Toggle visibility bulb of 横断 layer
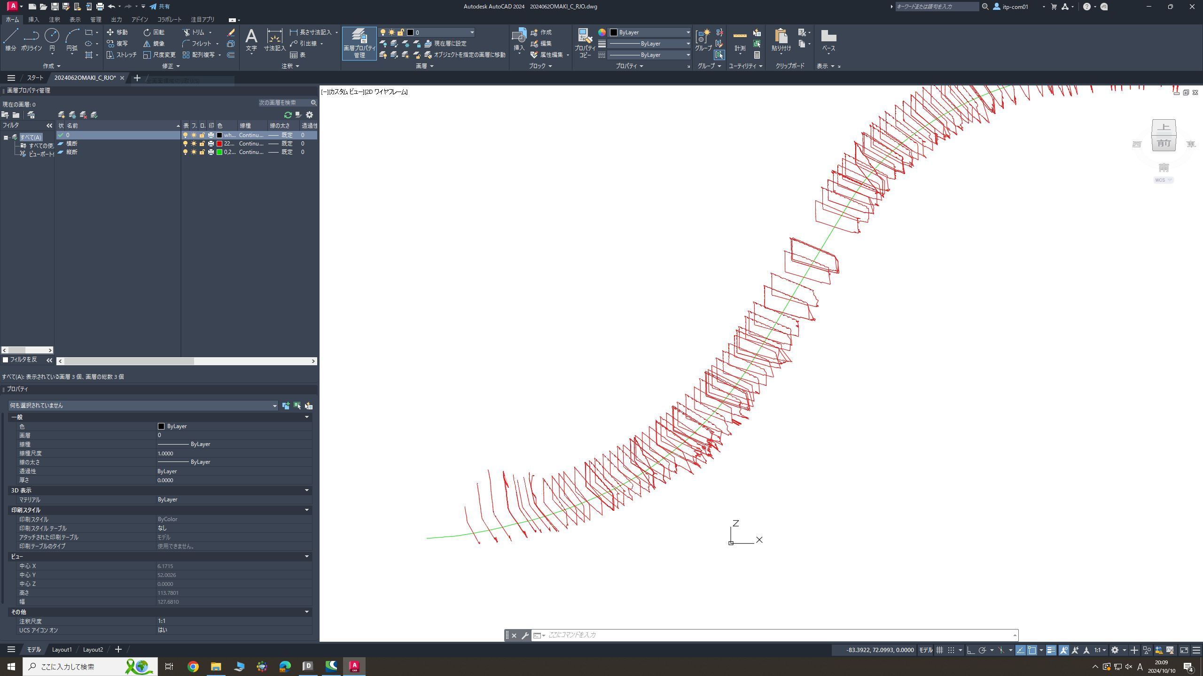The width and height of the screenshot is (1203, 676). click(x=185, y=144)
